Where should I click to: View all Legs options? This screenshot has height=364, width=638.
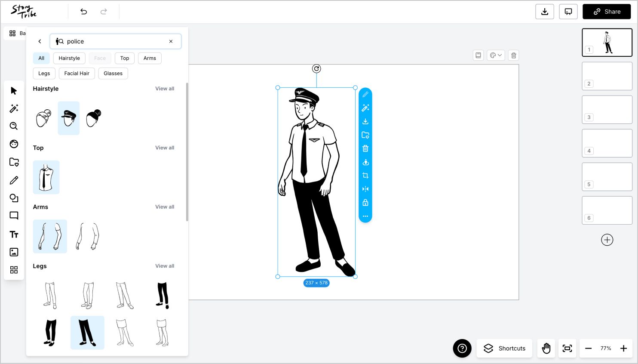pyautogui.click(x=165, y=266)
